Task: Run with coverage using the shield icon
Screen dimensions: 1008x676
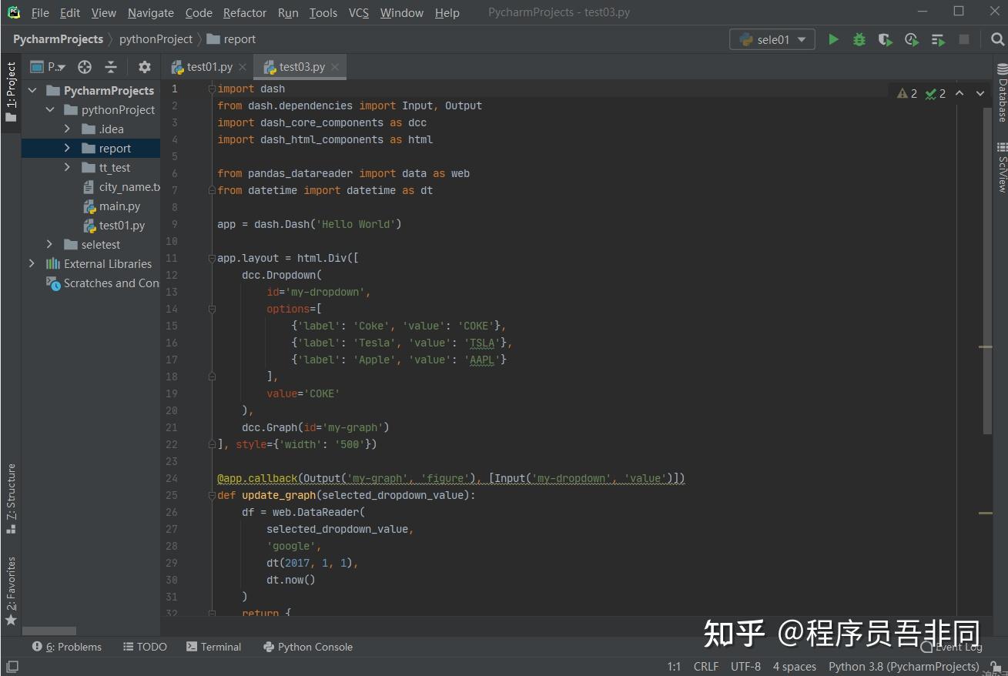Action: 885,39
